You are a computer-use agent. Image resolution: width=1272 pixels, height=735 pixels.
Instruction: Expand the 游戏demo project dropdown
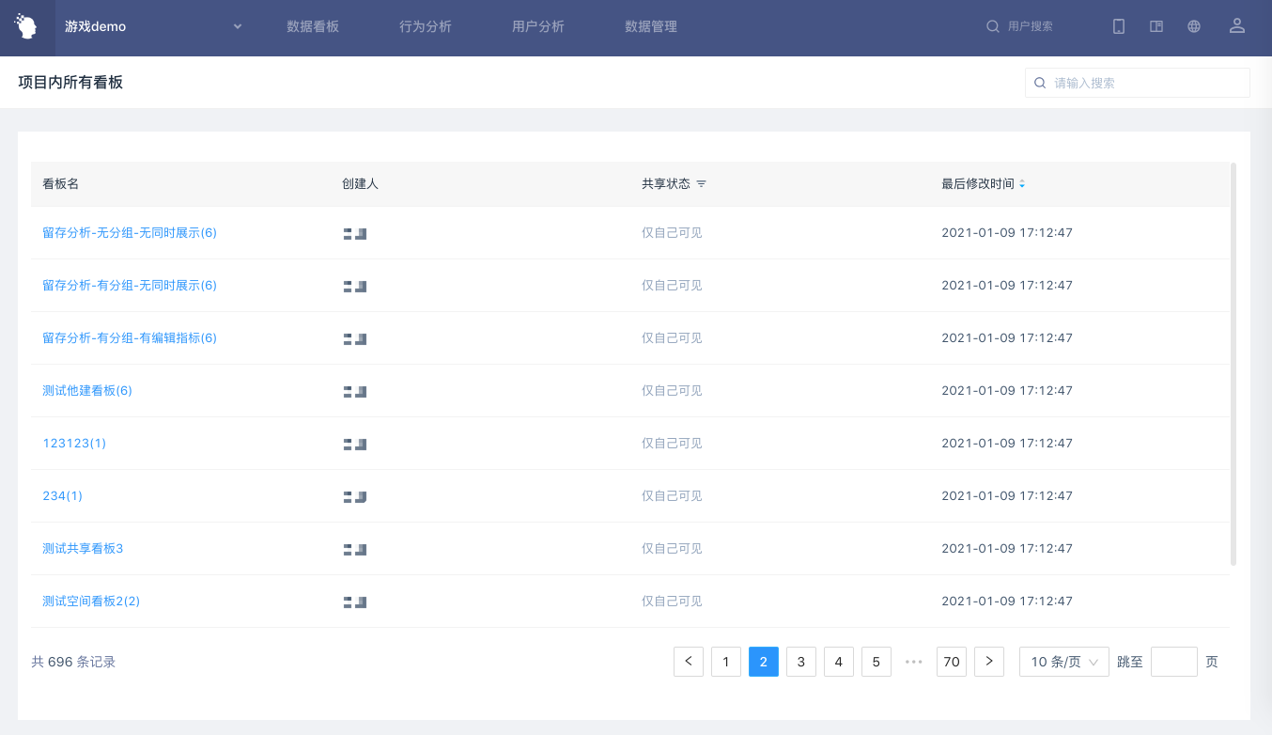(x=238, y=26)
